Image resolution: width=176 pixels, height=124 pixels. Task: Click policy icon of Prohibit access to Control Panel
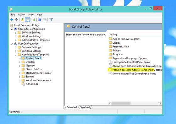[110, 70]
